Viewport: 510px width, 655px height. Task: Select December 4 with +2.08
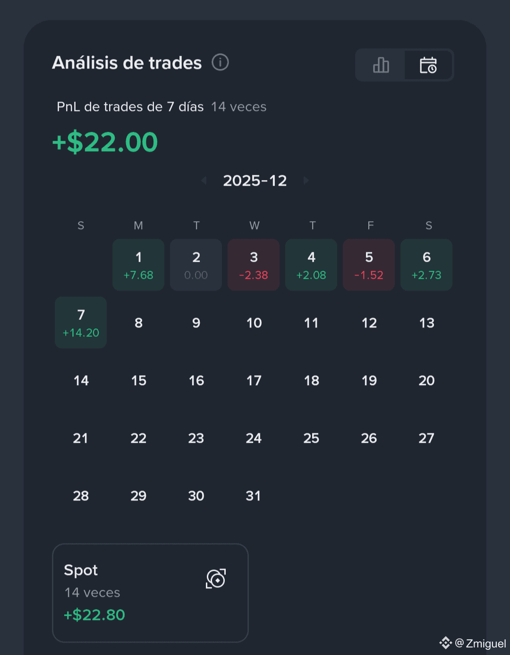pyautogui.click(x=311, y=265)
